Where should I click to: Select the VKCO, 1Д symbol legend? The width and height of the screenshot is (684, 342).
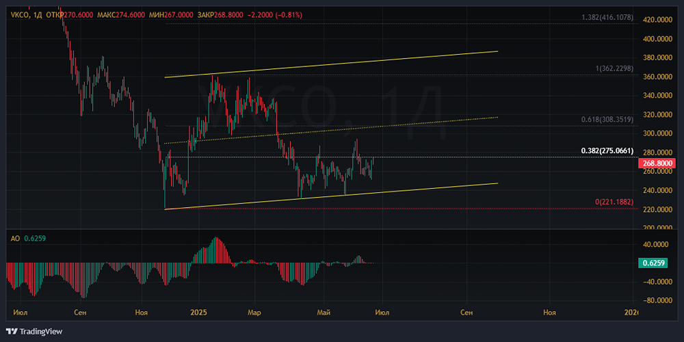click(x=25, y=15)
